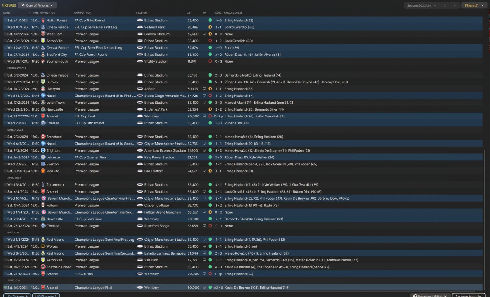
Task: Sort fixtures by the Opposition column header
Action: pyautogui.click(x=48, y=13)
